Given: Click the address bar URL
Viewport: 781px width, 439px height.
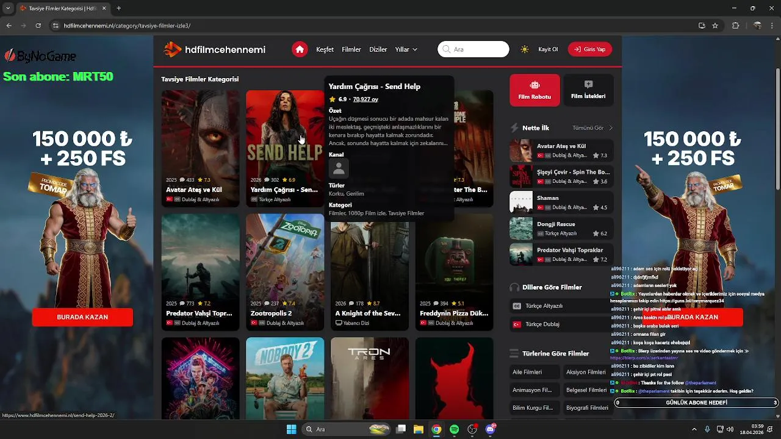Looking at the screenshot, I should [x=127, y=26].
